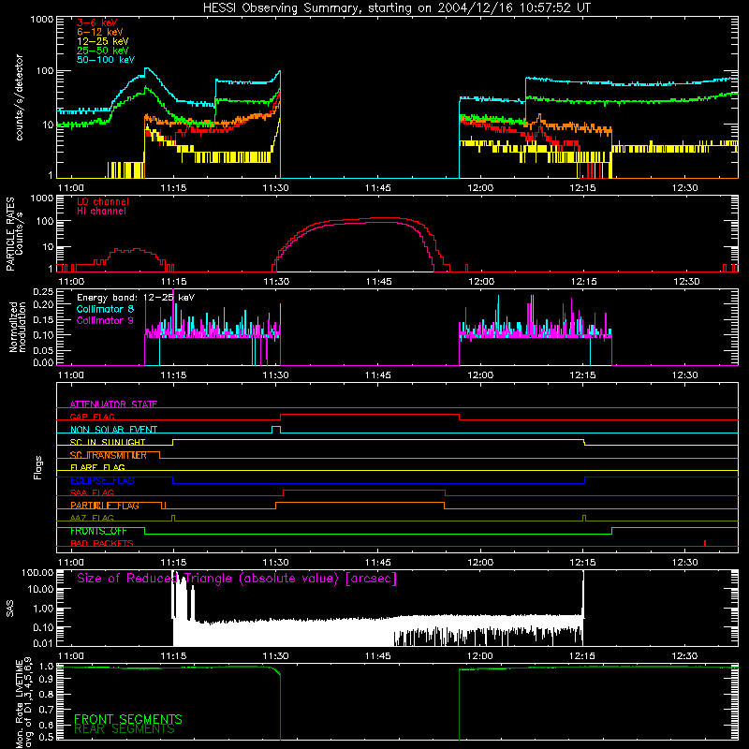Click the "Size of Reduced Triangle" label
Screen dimensions: 749x749
[237, 579]
